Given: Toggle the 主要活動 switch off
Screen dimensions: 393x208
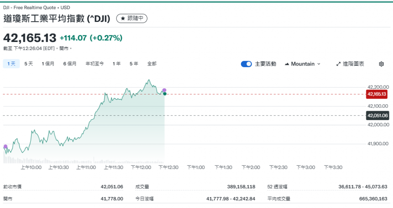Looking at the screenshot, I should pos(246,64).
